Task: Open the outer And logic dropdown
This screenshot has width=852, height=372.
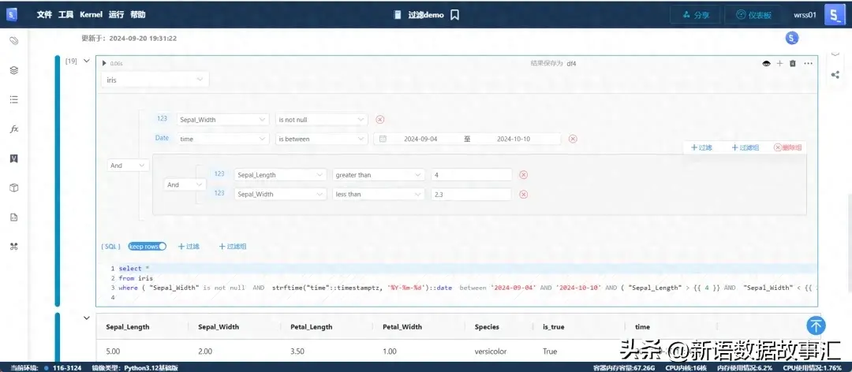Action: [128, 165]
